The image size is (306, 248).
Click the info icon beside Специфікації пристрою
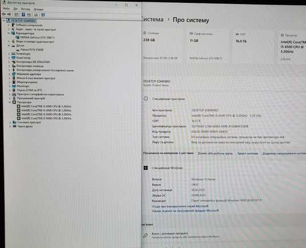point(146,99)
